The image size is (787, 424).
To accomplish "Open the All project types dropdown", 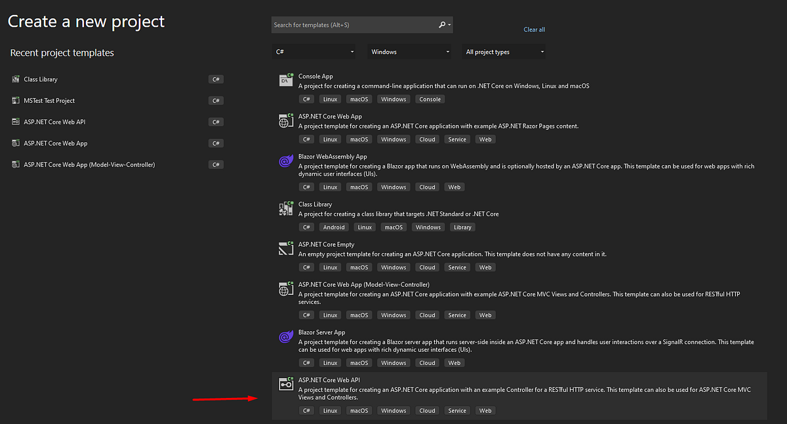I will [504, 52].
